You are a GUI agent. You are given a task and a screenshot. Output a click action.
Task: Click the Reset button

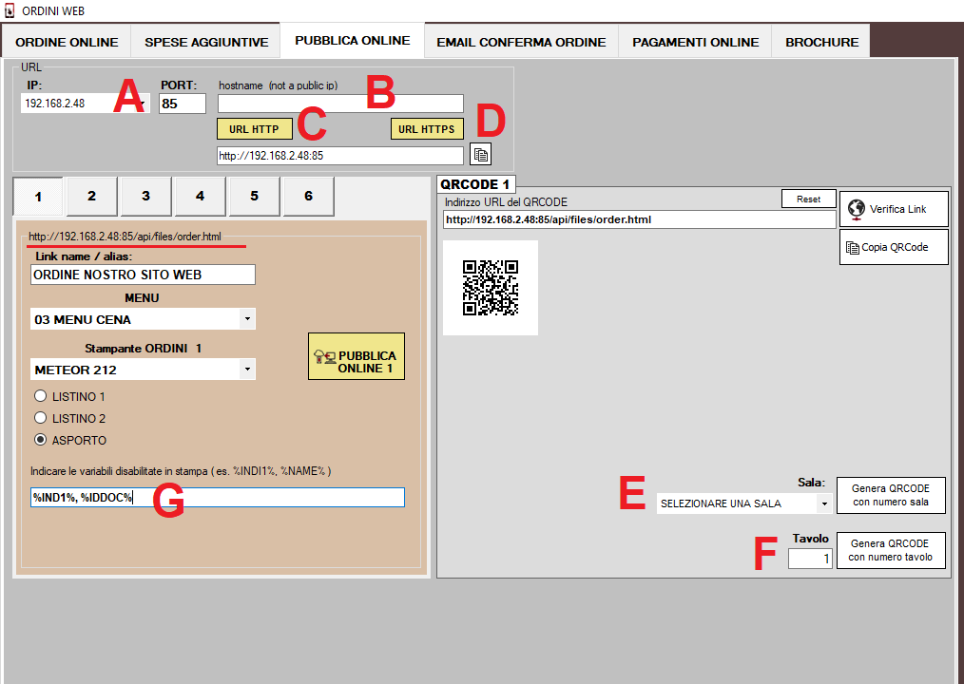coord(808,199)
